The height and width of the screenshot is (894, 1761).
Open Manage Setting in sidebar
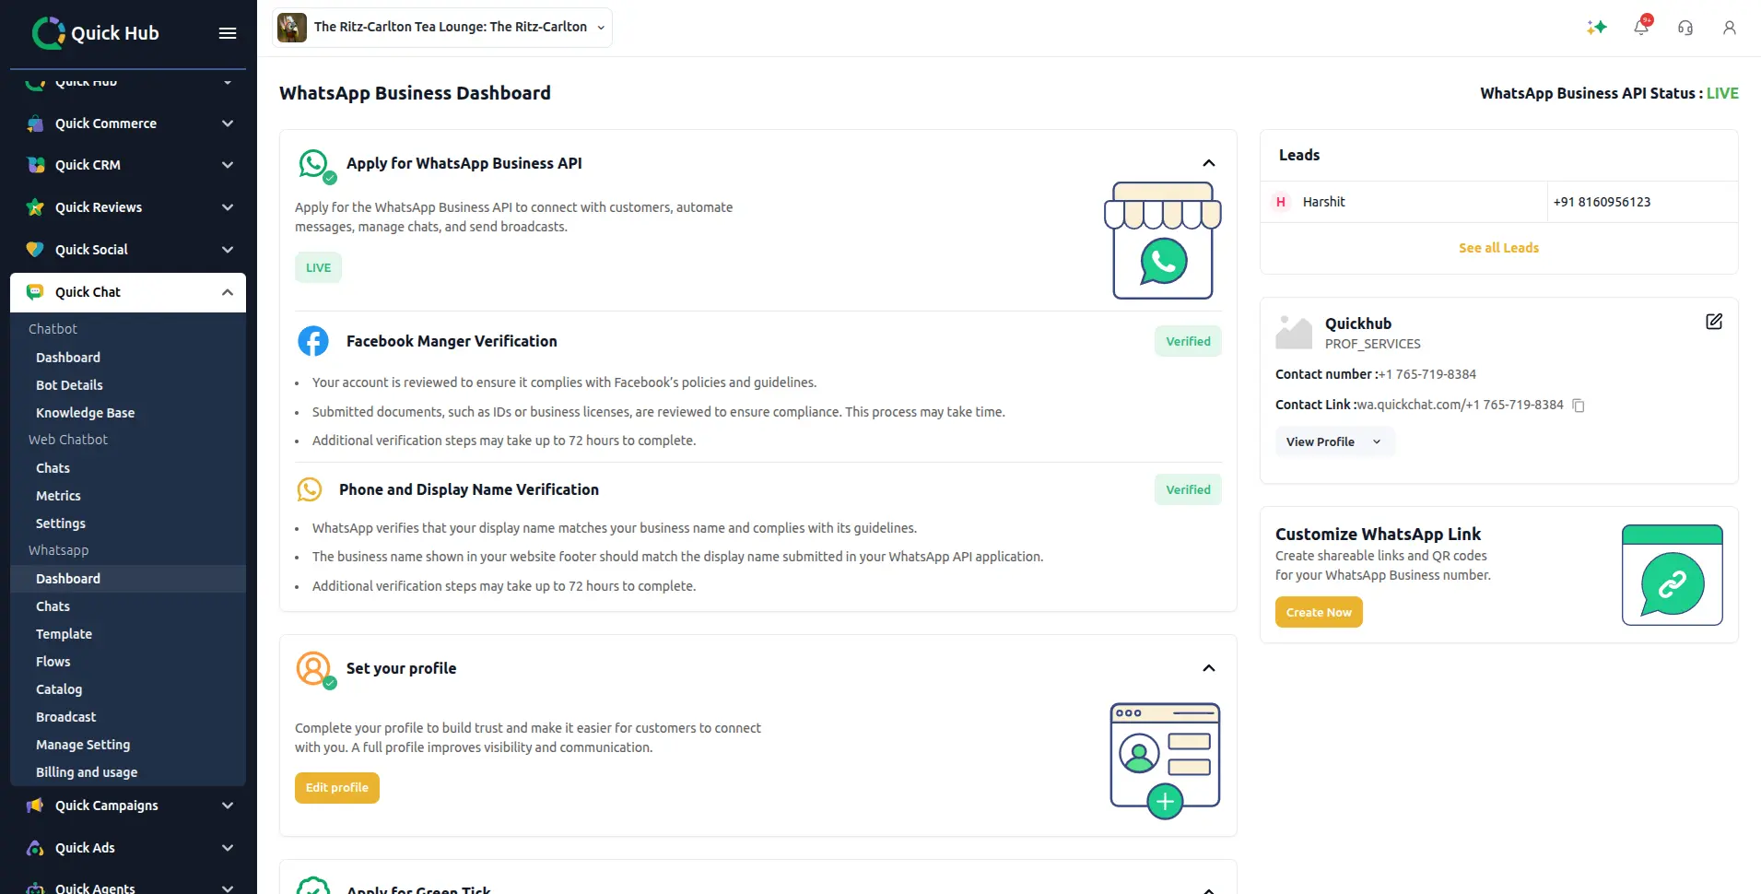pos(83,745)
